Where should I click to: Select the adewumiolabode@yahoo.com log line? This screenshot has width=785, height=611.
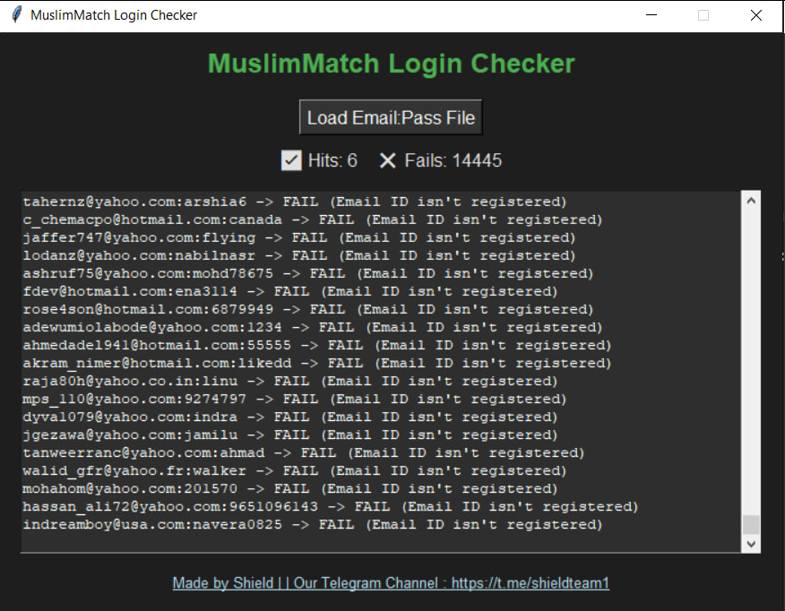click(x=313, y=327)
